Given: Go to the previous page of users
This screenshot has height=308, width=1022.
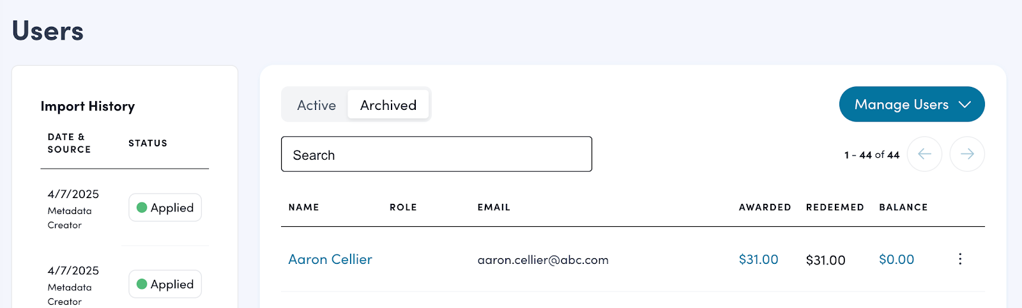Looking at the screenshot, I should [924, 154].
